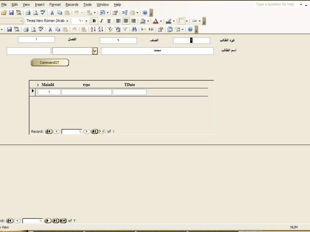Toggle Underline formatting

(109, 21)
